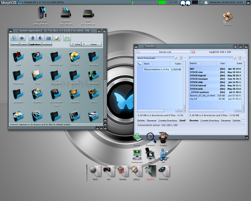Switch to the Server List tab
251x201 pixels.
[x=165, y=52]
